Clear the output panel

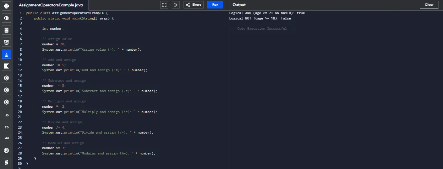click(429, 5)
